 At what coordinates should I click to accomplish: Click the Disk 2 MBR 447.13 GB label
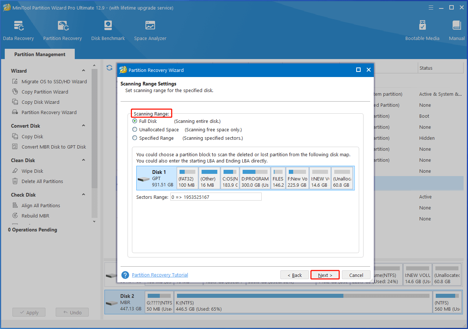click(x=131, y=302)
